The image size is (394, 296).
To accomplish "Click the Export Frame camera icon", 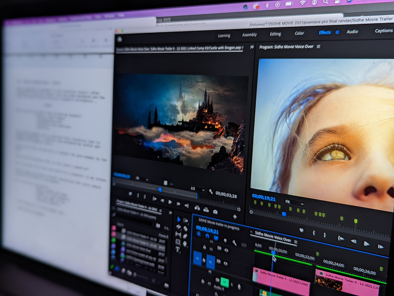I will (x=215, y=212).
